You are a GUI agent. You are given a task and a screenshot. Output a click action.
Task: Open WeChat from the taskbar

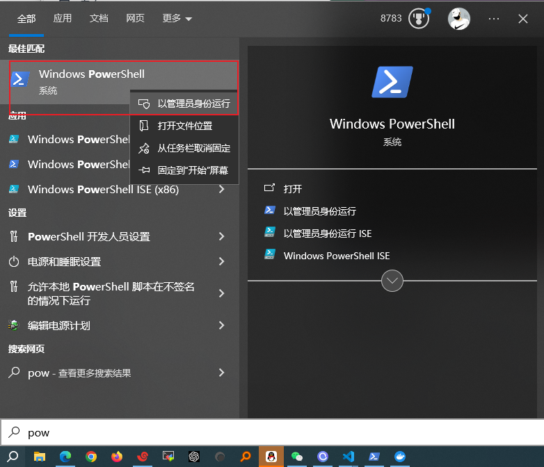[x=297, y=457]
